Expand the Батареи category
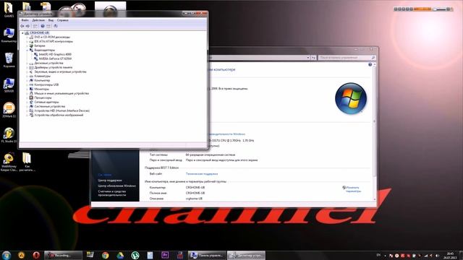This screenshot has height=260, width=463. (27, 46)
